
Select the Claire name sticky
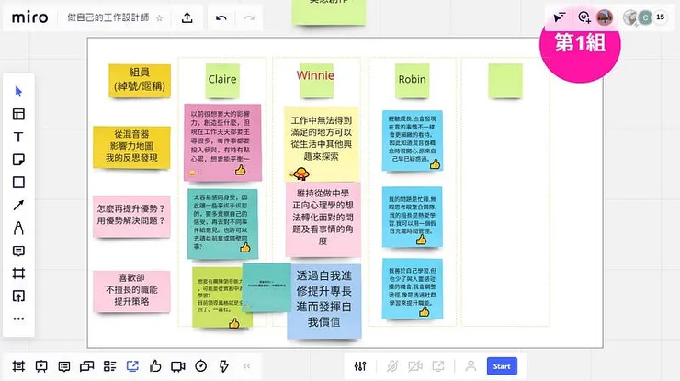222,81
